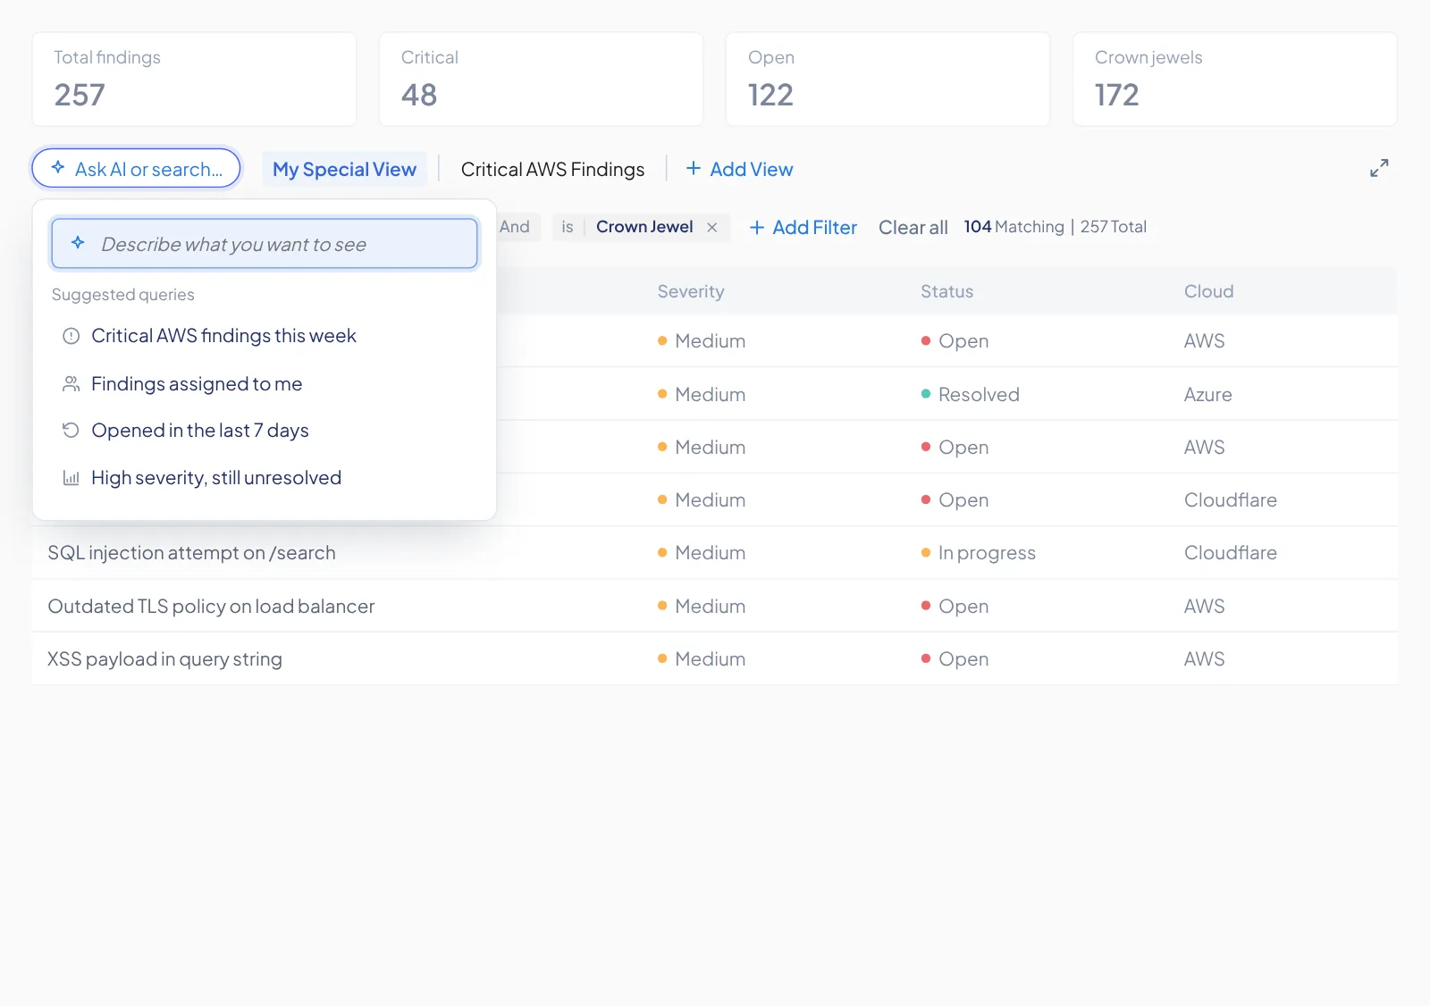Click the people icon beside Findings assigned to me

pyautogui.click(x=71, y=384)
